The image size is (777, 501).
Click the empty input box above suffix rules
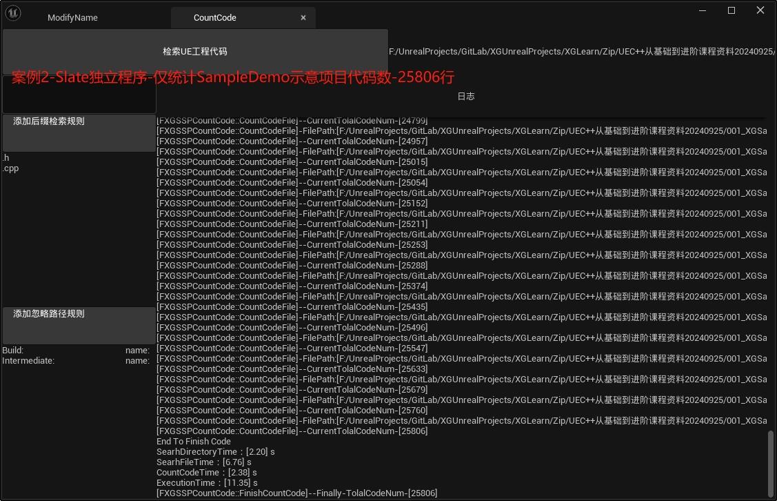(79, 95)
